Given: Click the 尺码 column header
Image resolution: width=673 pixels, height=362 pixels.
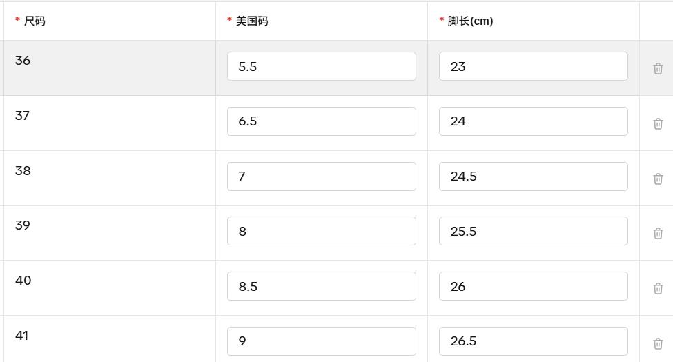Looking at the screenshot, I should pos(35,21).
